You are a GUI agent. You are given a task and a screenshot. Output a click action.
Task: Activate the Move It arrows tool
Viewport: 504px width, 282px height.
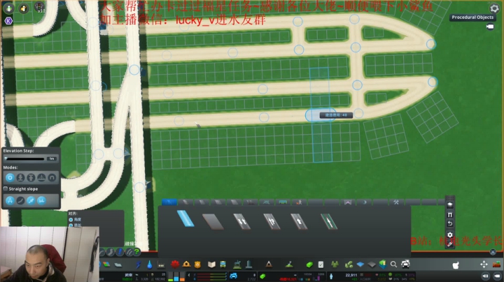(484, 265)
